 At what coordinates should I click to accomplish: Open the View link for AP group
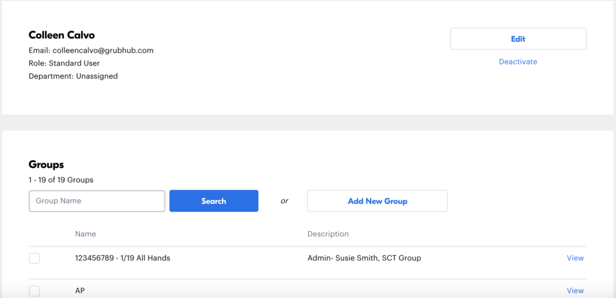(575, 291)
